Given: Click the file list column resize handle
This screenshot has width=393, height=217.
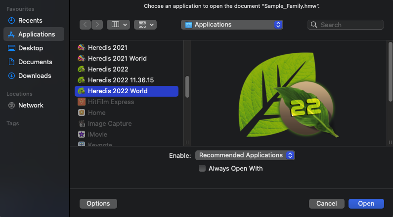Looking at the screenshot, I should pos(187,142).
